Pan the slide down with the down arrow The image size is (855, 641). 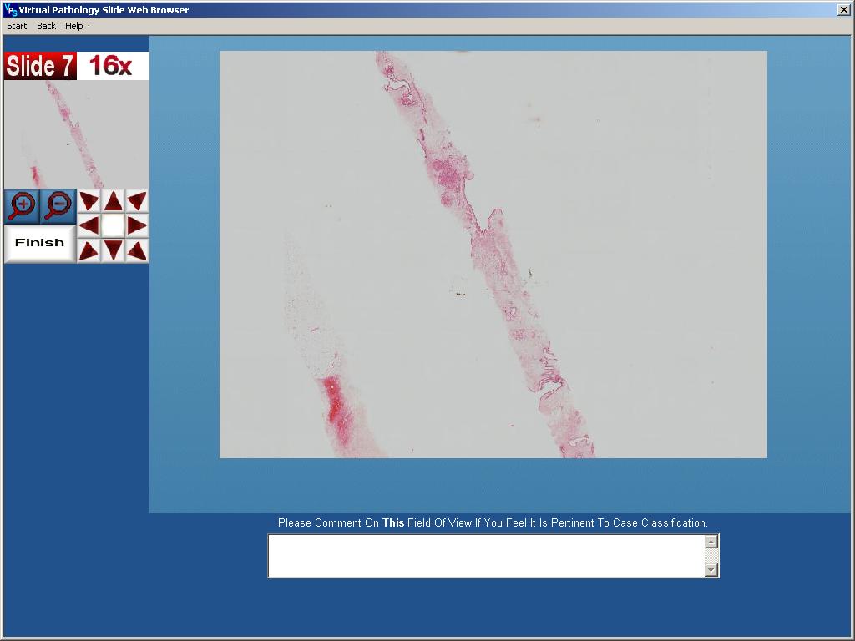[114, 250]
